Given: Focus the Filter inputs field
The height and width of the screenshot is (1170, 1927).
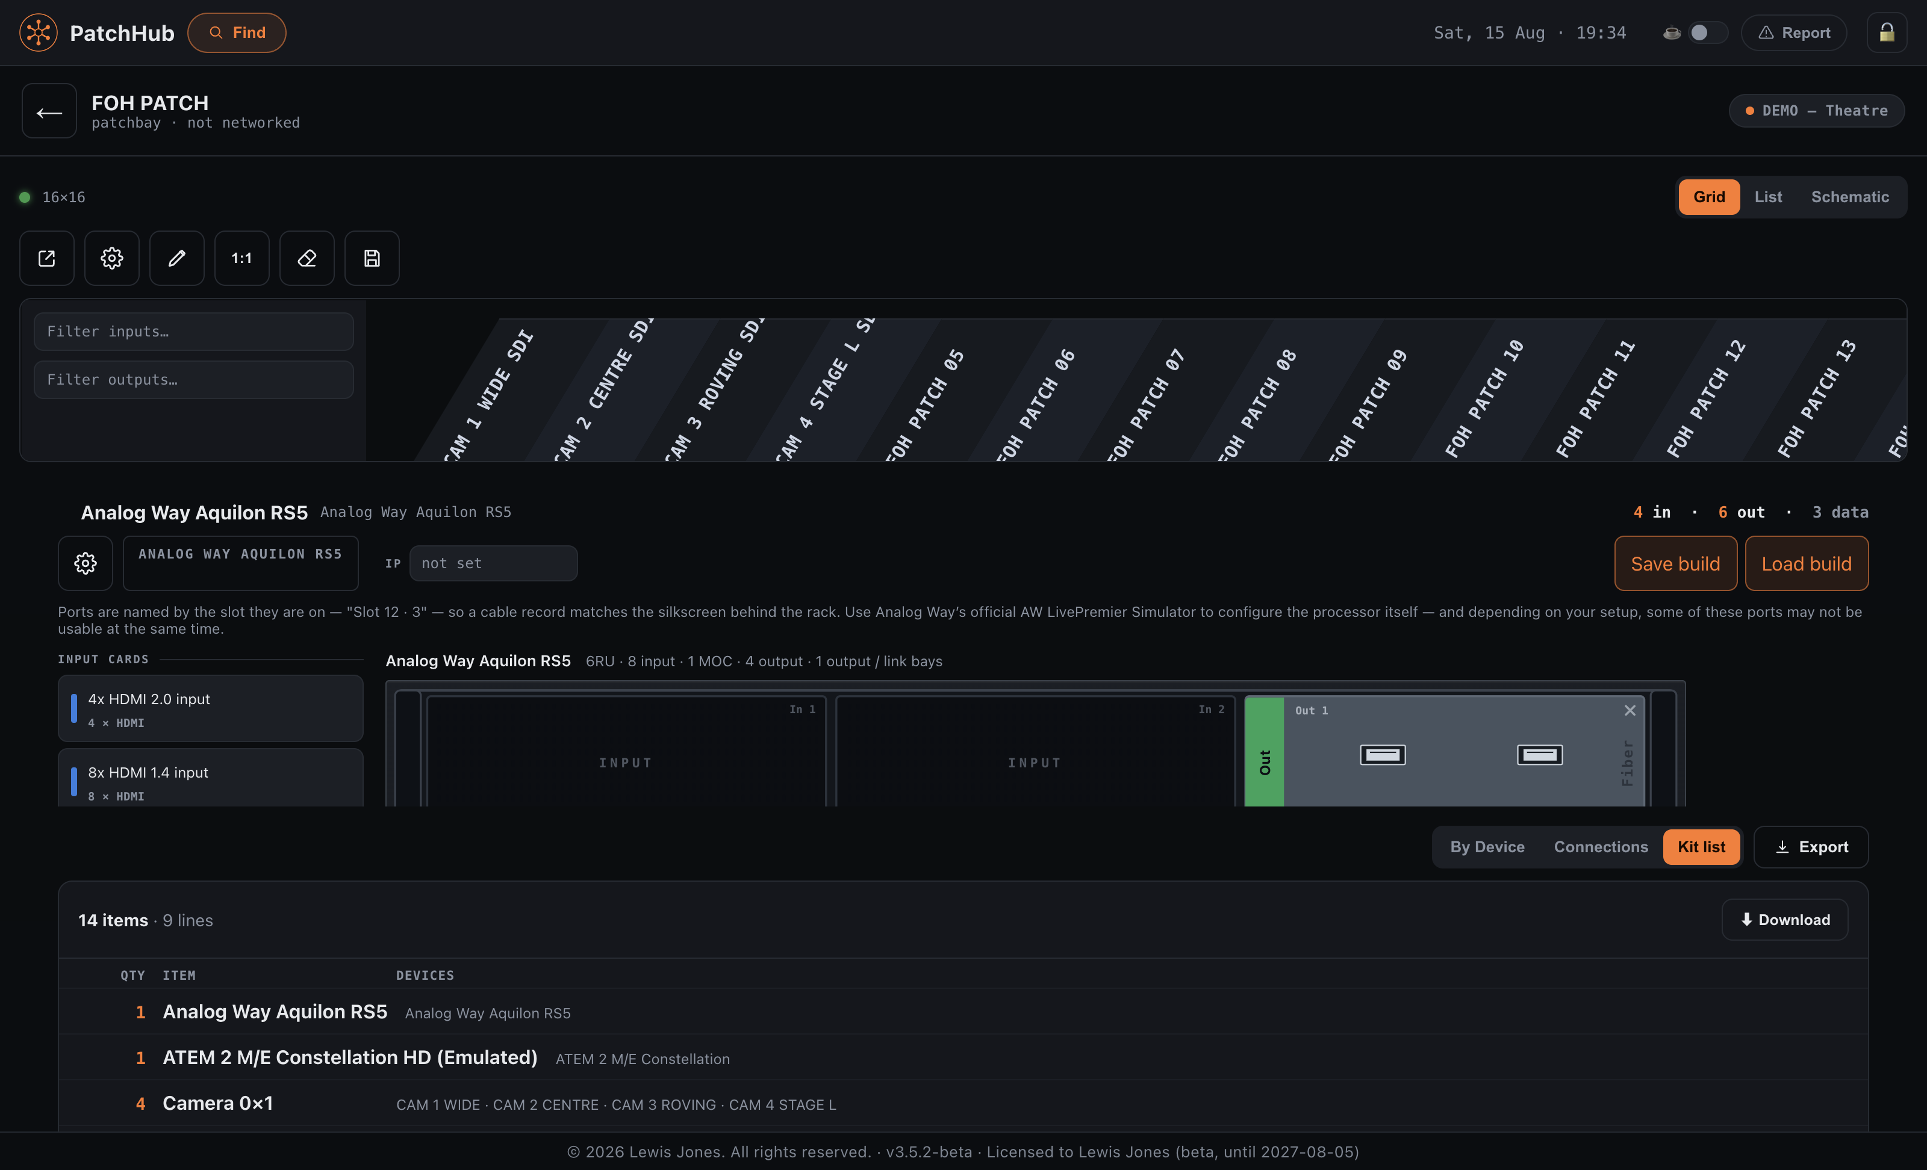Looking at the screenshot, I should 194,332.
